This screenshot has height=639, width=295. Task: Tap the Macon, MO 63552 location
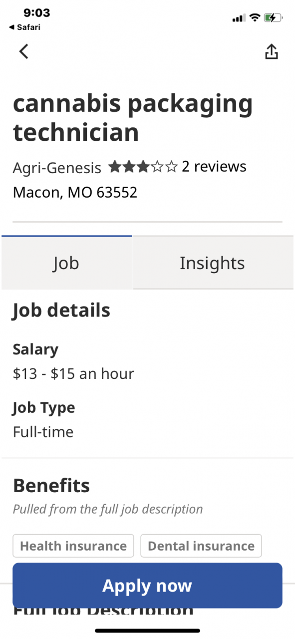pos(75,192)
